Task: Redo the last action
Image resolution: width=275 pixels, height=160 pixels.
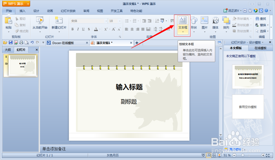Action: click(37, 42)
